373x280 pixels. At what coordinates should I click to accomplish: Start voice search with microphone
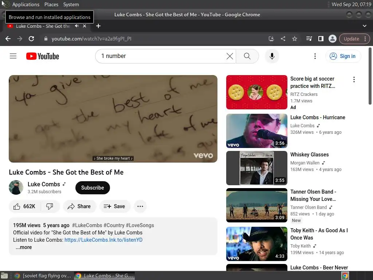(x=272, y=56)
